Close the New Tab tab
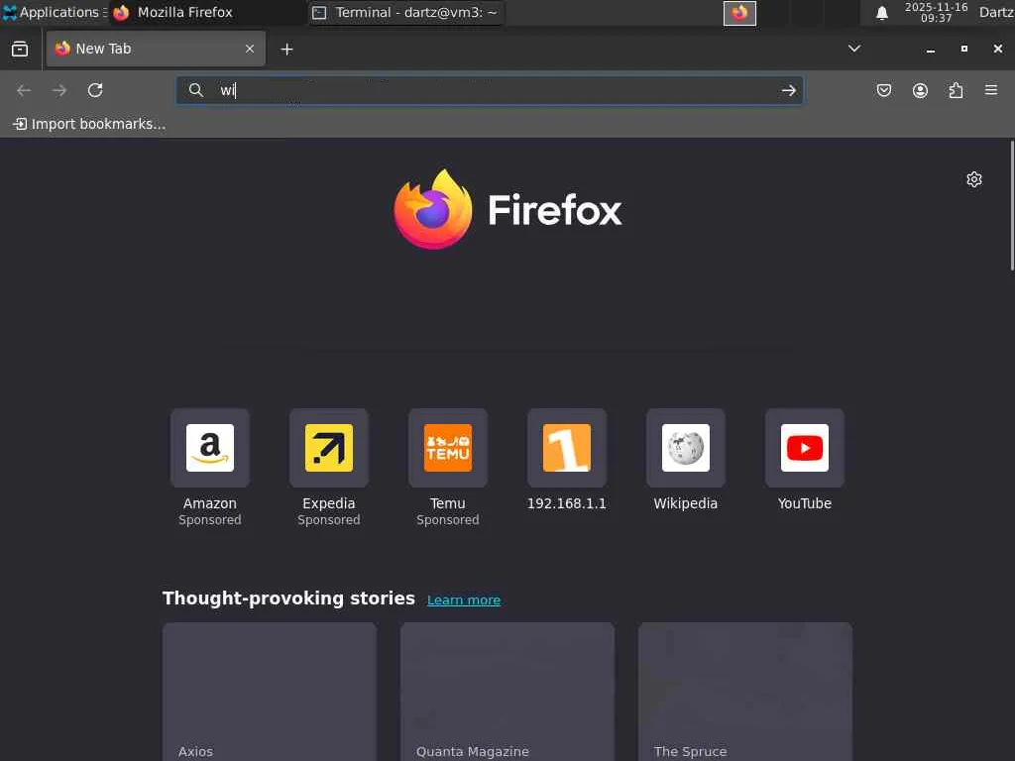Screen dimensions: 1015x761 250,49
